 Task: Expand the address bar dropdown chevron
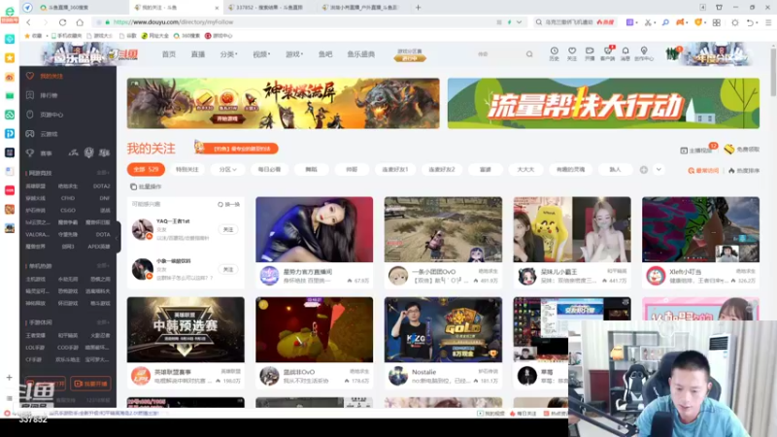519,22
